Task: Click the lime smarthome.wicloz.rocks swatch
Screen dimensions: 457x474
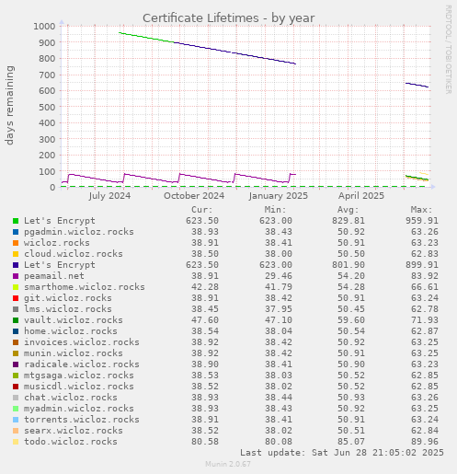Action: coord(16,287)
